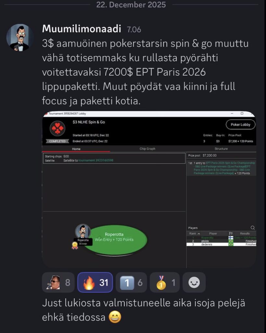
Task: Click the country flag column header
Action: click(x=231, y=233)
